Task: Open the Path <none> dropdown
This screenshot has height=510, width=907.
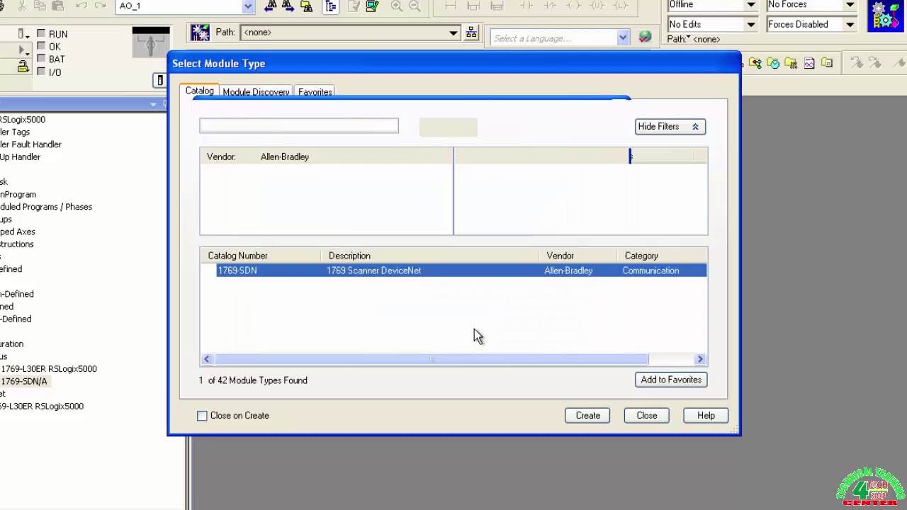Action: 453,33
